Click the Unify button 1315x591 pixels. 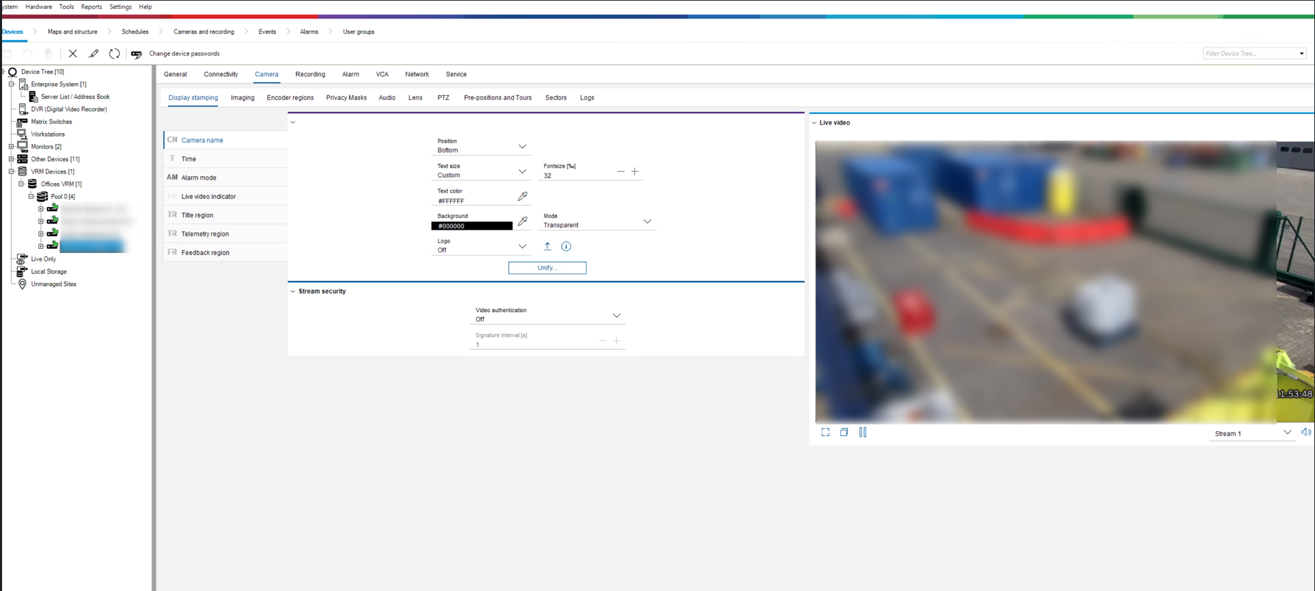(547, 268)
